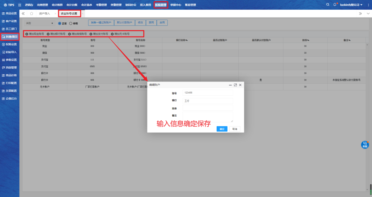The width and height of the screenshot is (372, 197).
Task: Select the 正常 radio button
Action: (60, 23)
